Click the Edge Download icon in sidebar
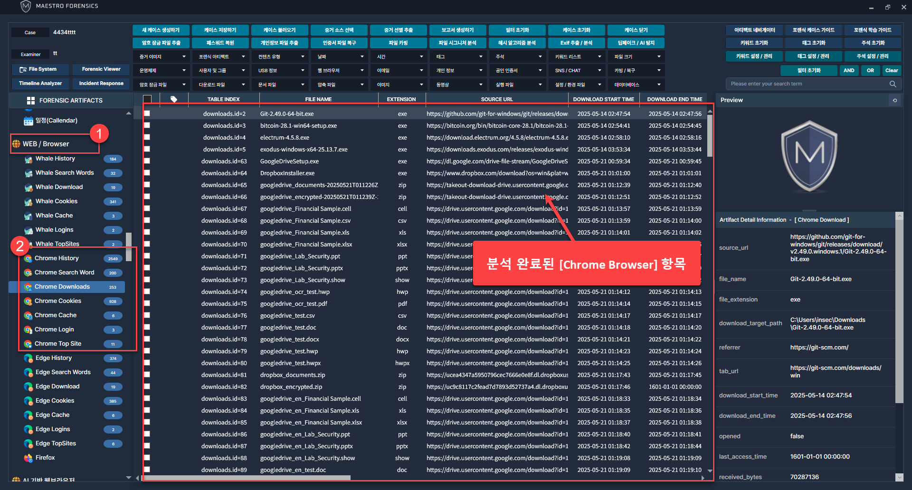912x490 pixels. point(28,386)
